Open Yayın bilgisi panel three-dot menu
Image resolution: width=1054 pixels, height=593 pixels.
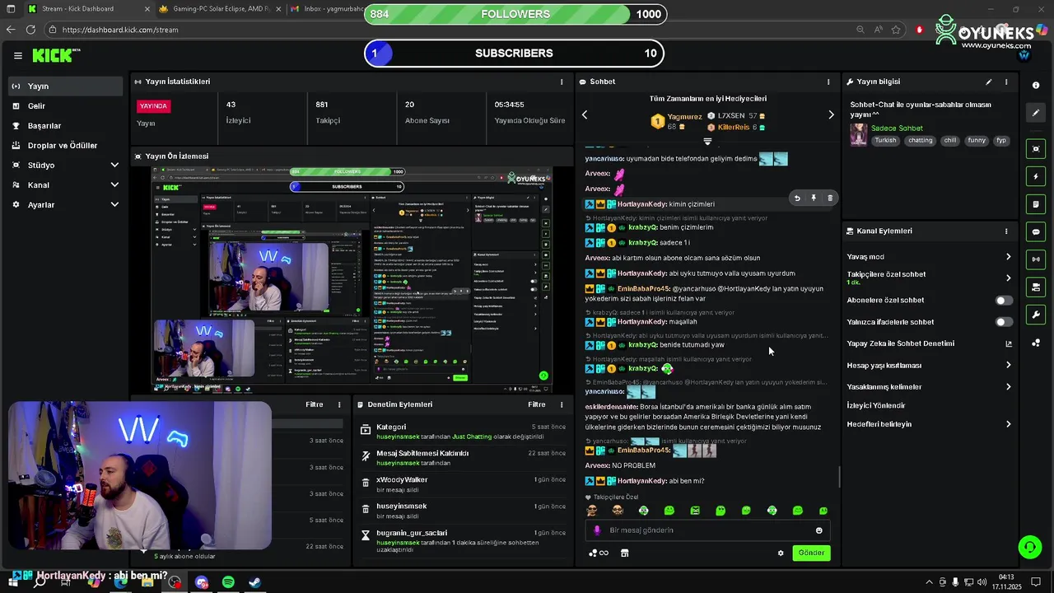coord(1006,82)
